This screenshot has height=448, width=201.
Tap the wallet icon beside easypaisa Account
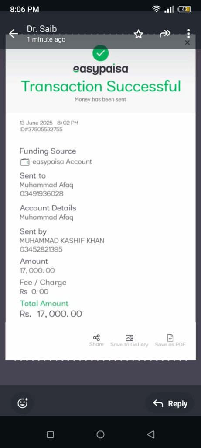tap(25, 162)
